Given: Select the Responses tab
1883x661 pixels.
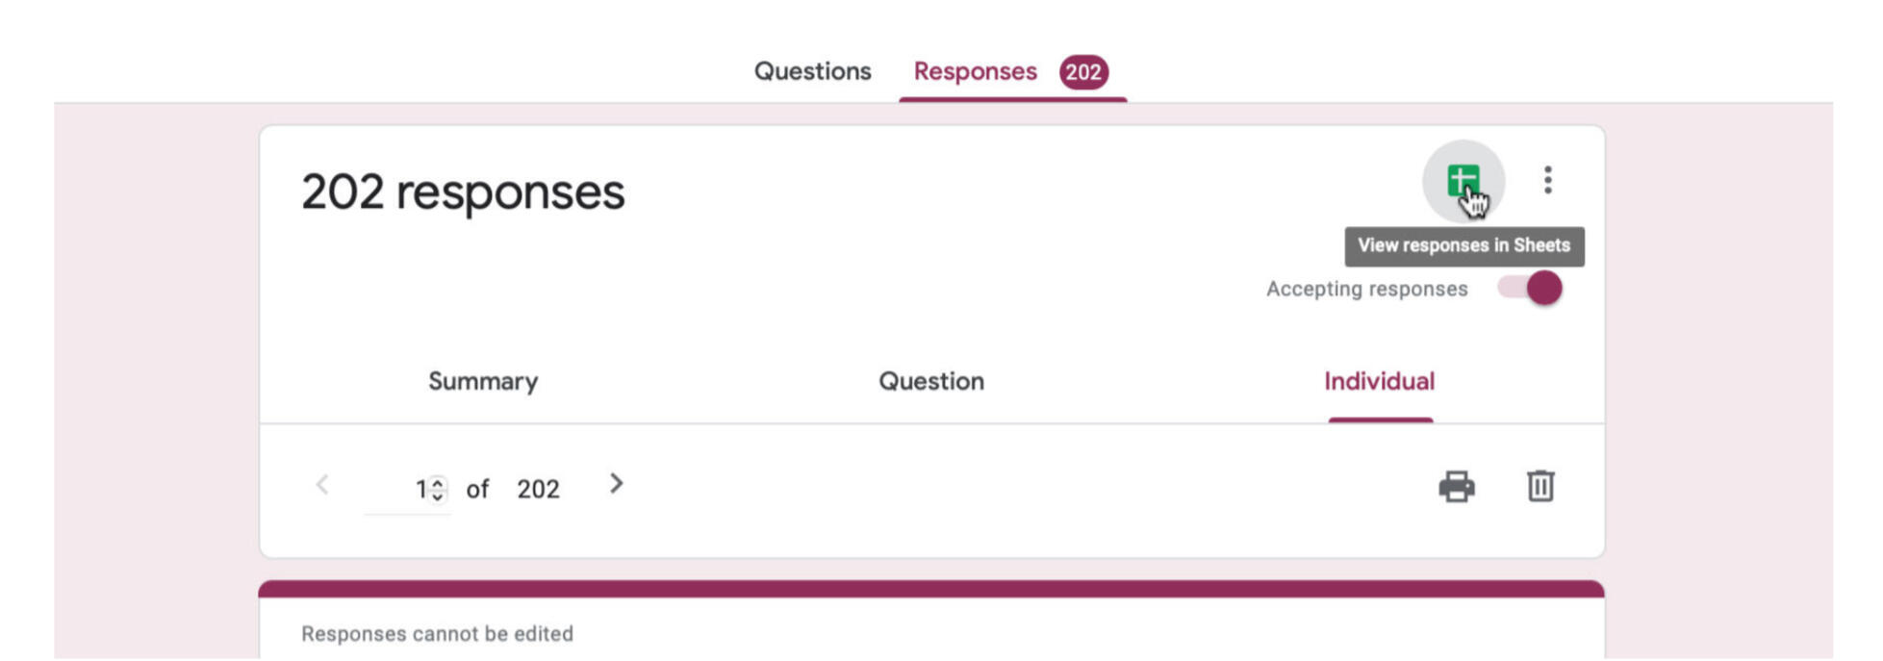Looking at the screenshot, I should coord(975,71).
